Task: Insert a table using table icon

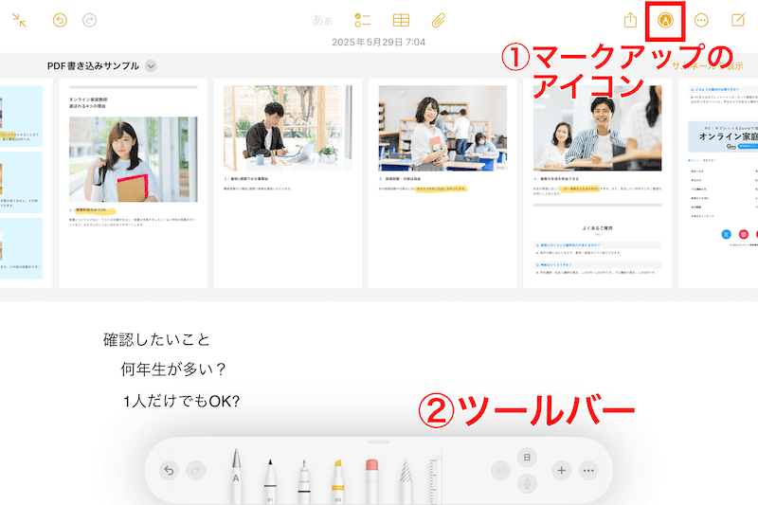Action: coord(401,20)
